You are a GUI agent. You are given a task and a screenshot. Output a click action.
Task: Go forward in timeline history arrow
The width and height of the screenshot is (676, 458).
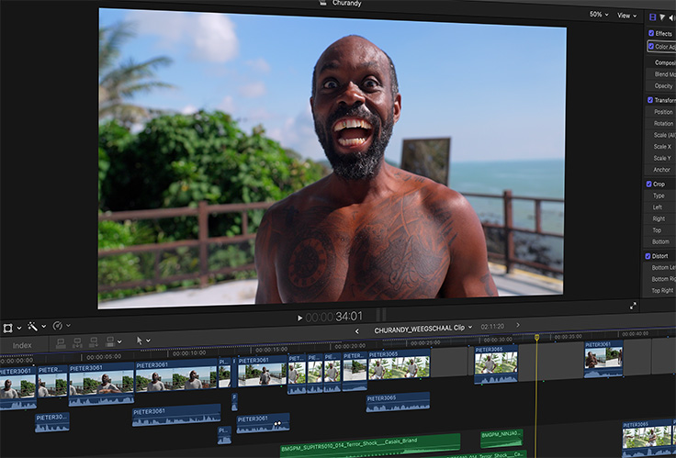518,325
